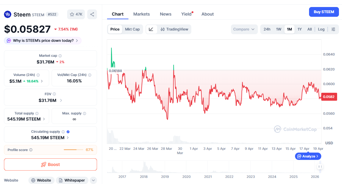This screenshot has height=184, width=342.
Task: Click the Profile score info icon
Action: pyautogui.click(x=31, y=150)
